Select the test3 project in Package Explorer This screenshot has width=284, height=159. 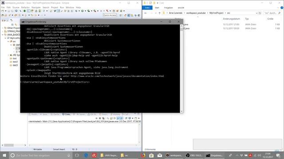[x=16, y=65]
